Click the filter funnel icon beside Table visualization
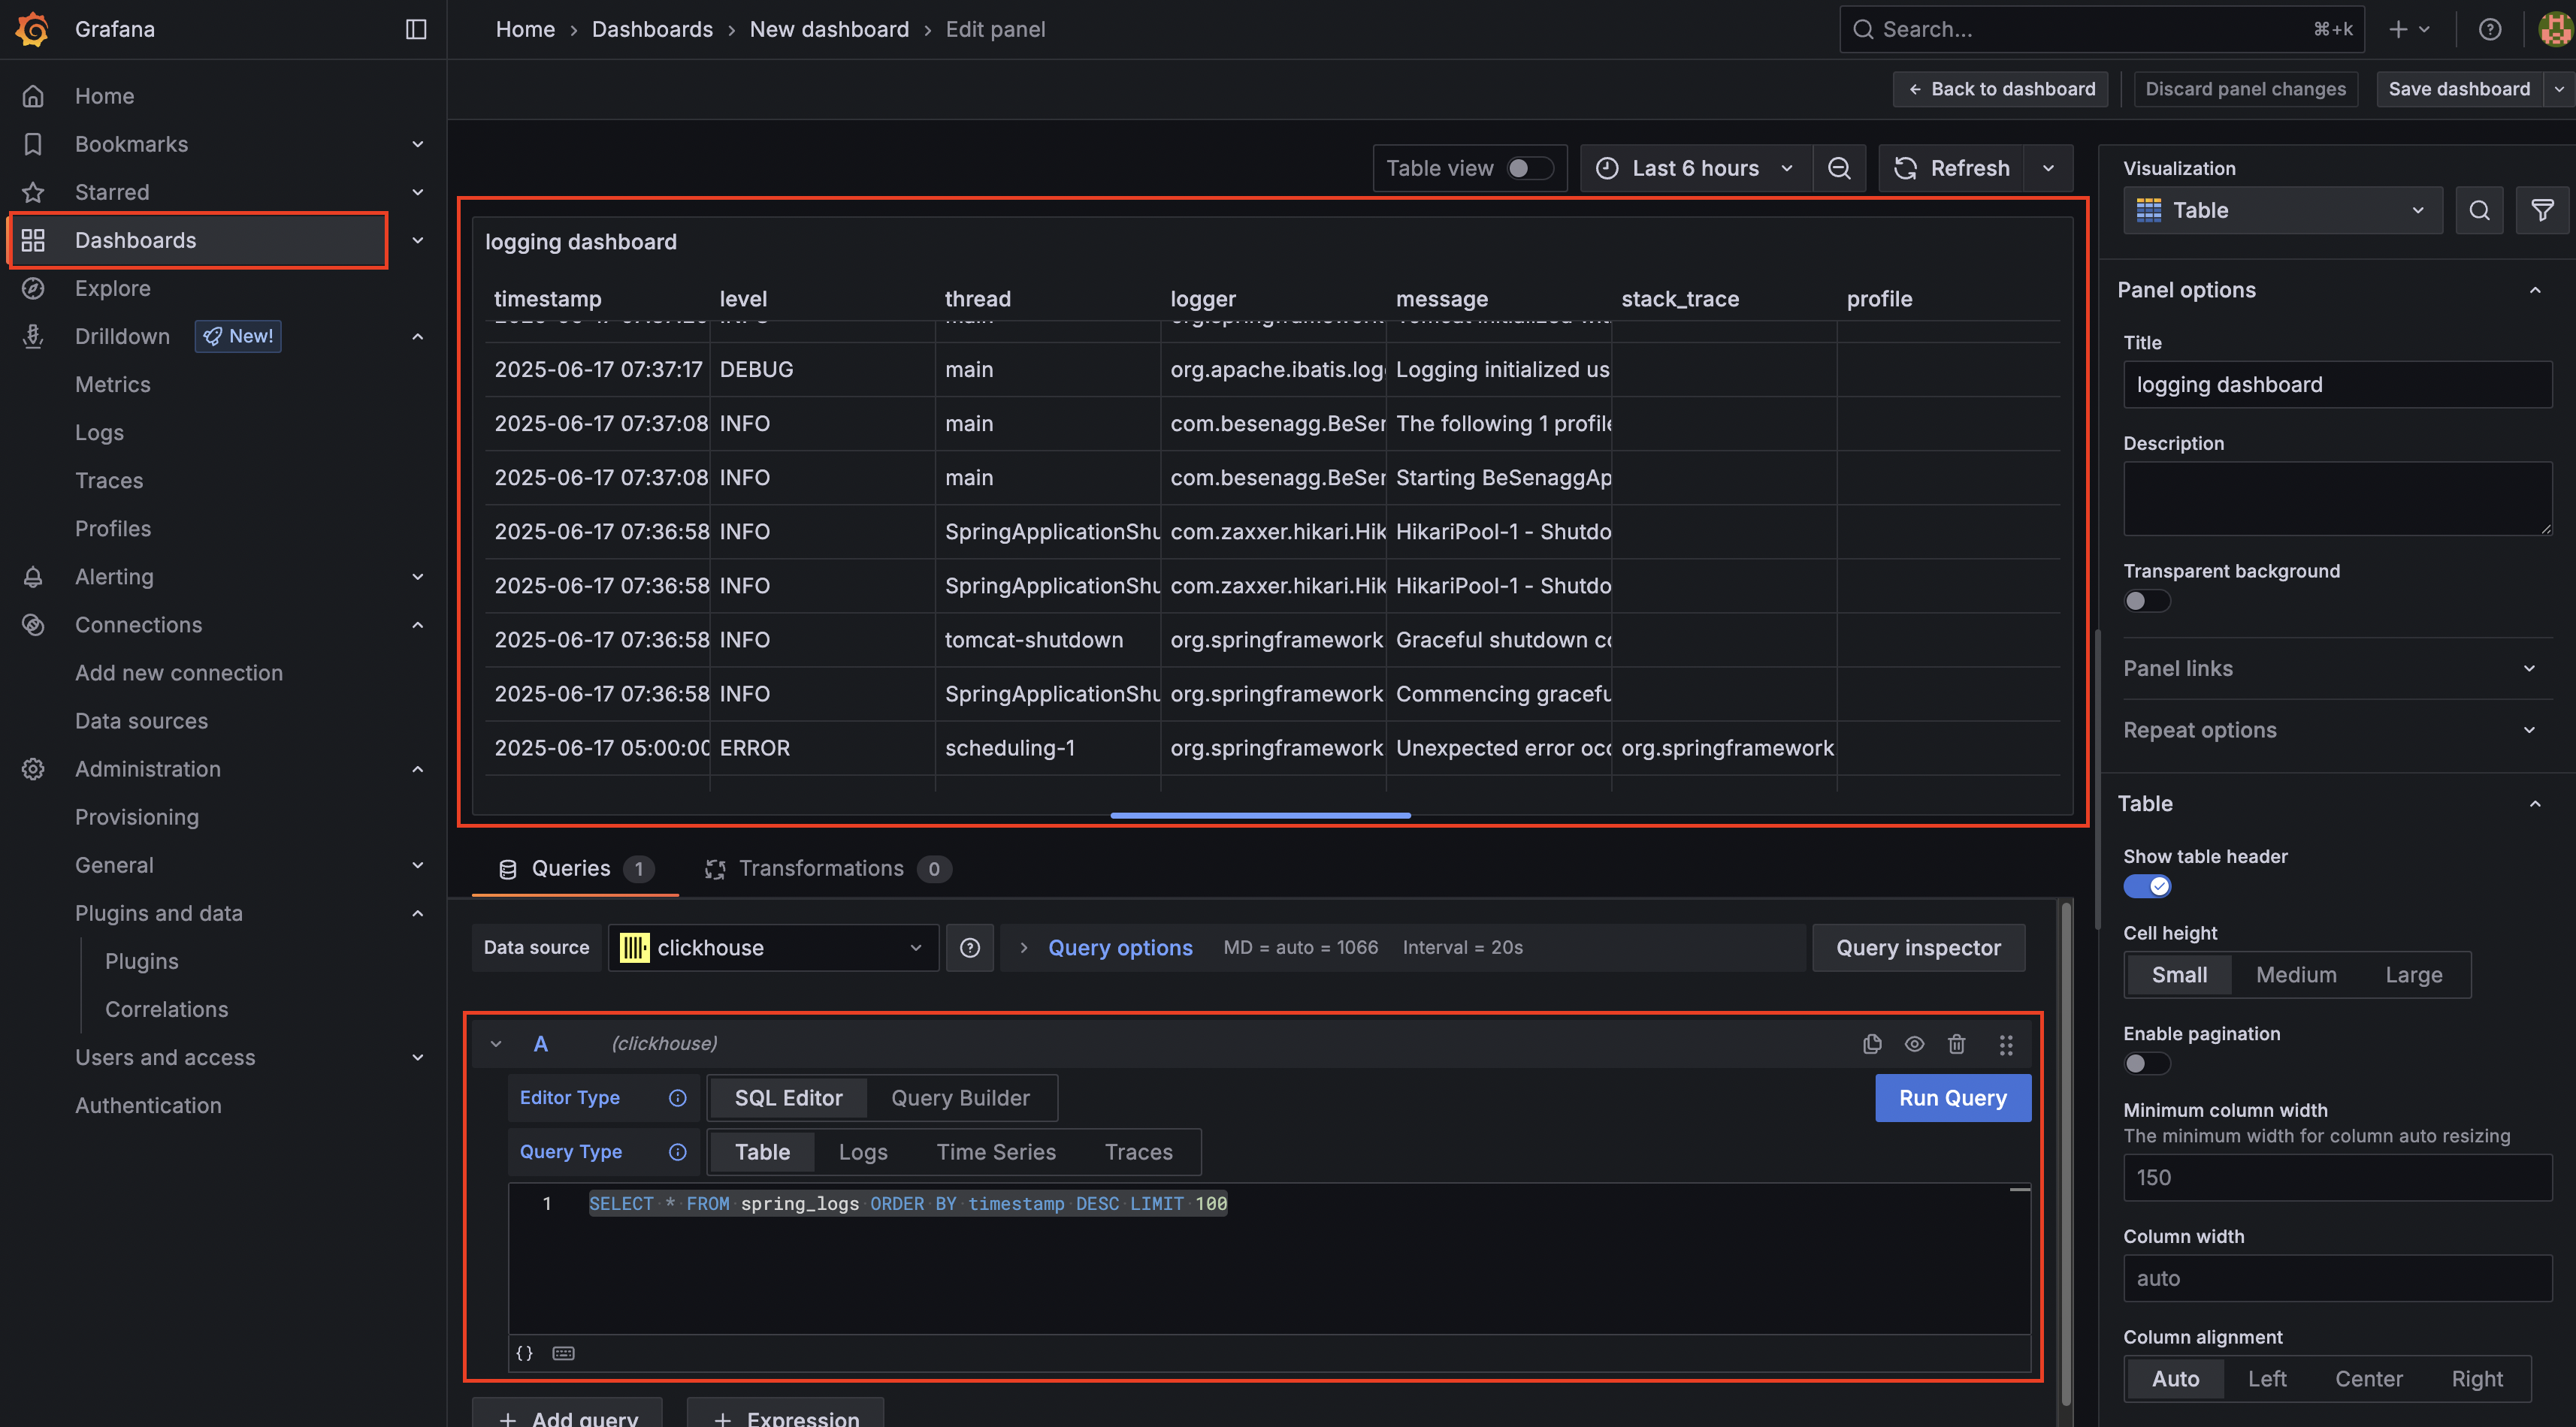Viewport: 2576px width, 1427px height. (2542, 210)
